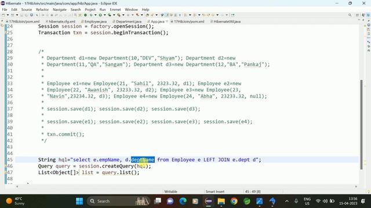Open the Teams chat taskbar icon
Image resolution: width=371 pixels, height=208 pixels.
(170, 201)
